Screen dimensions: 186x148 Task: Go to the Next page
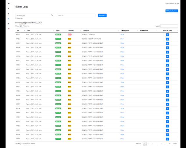point(175,143)
